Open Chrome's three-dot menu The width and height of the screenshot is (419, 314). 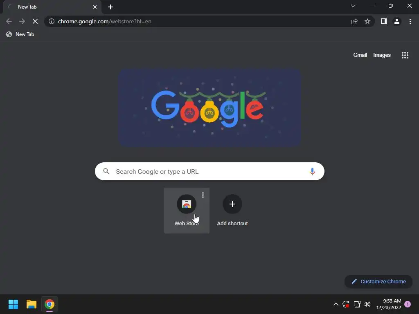pyautogui.click(x=410, y=21)
